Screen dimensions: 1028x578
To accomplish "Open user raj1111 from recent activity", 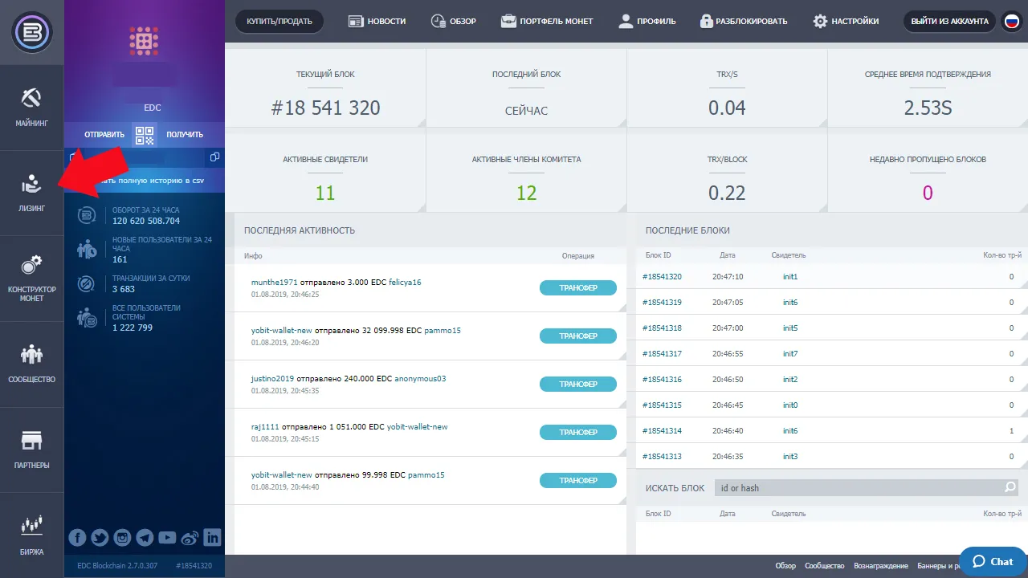I will click(x=264, y=427).
